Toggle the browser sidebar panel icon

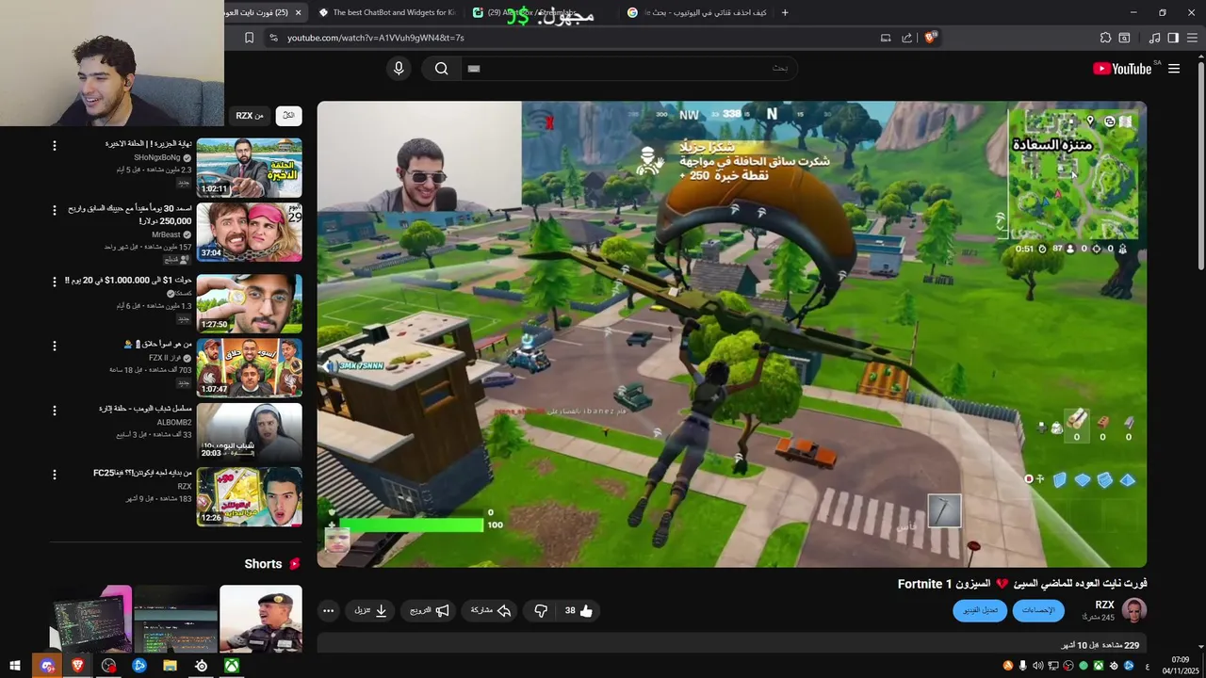[x=1173, y=38]
